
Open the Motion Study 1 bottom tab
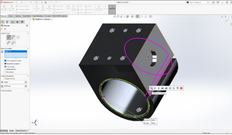click(21, 131)
